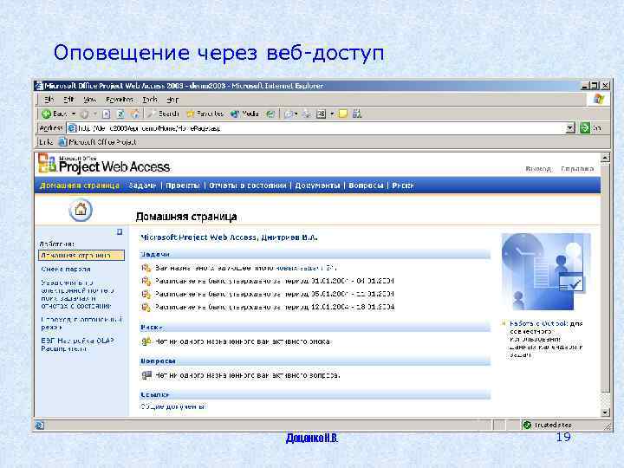Image resolution: width=624 pixels, height=468 pixels.
Task: Switch to the Проекты navigation tab
Action: click(183, 185)
